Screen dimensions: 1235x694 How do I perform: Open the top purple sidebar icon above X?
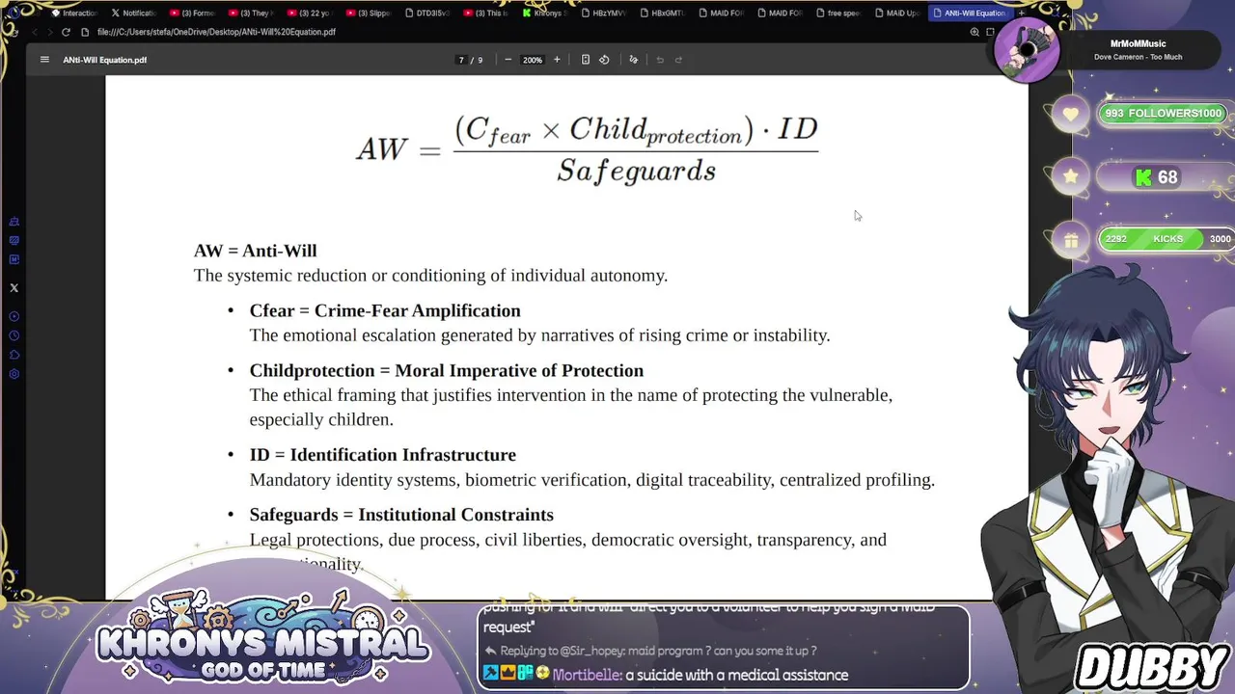coord(14,222)
